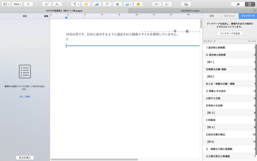
Task: Open the Collaborate icon
Action: (x=186, y=4)
